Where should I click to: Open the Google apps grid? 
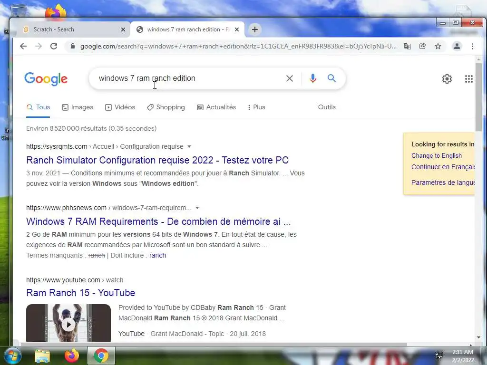click(468, 79)
